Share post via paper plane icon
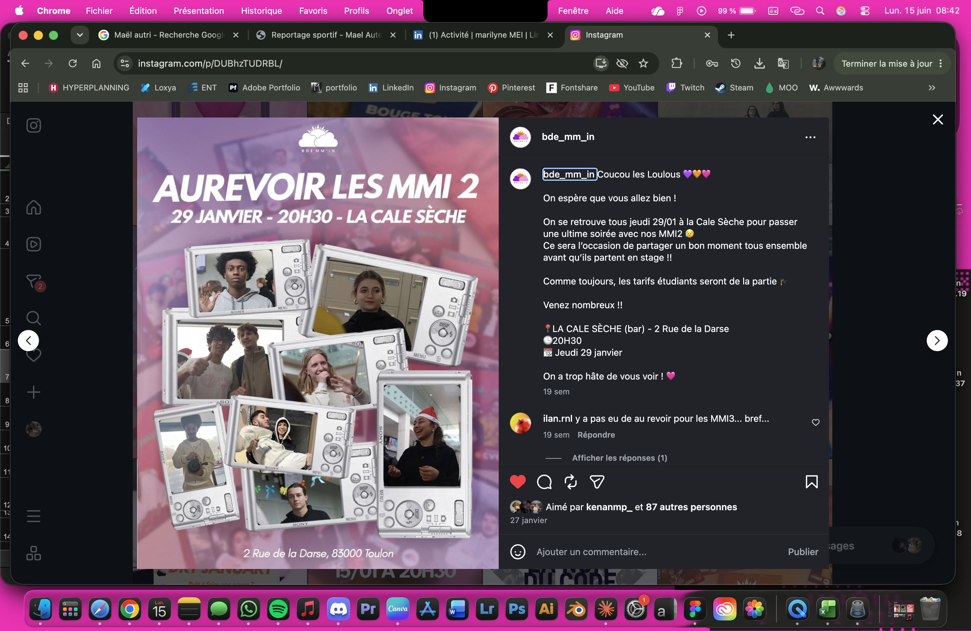This screenshot has height=631, width=971. pos(597,482)
